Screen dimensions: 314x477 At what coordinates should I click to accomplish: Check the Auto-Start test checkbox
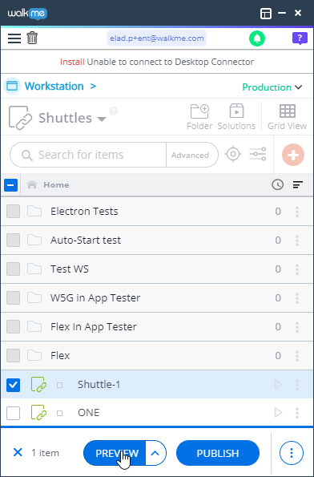click(x=13, y=241)
